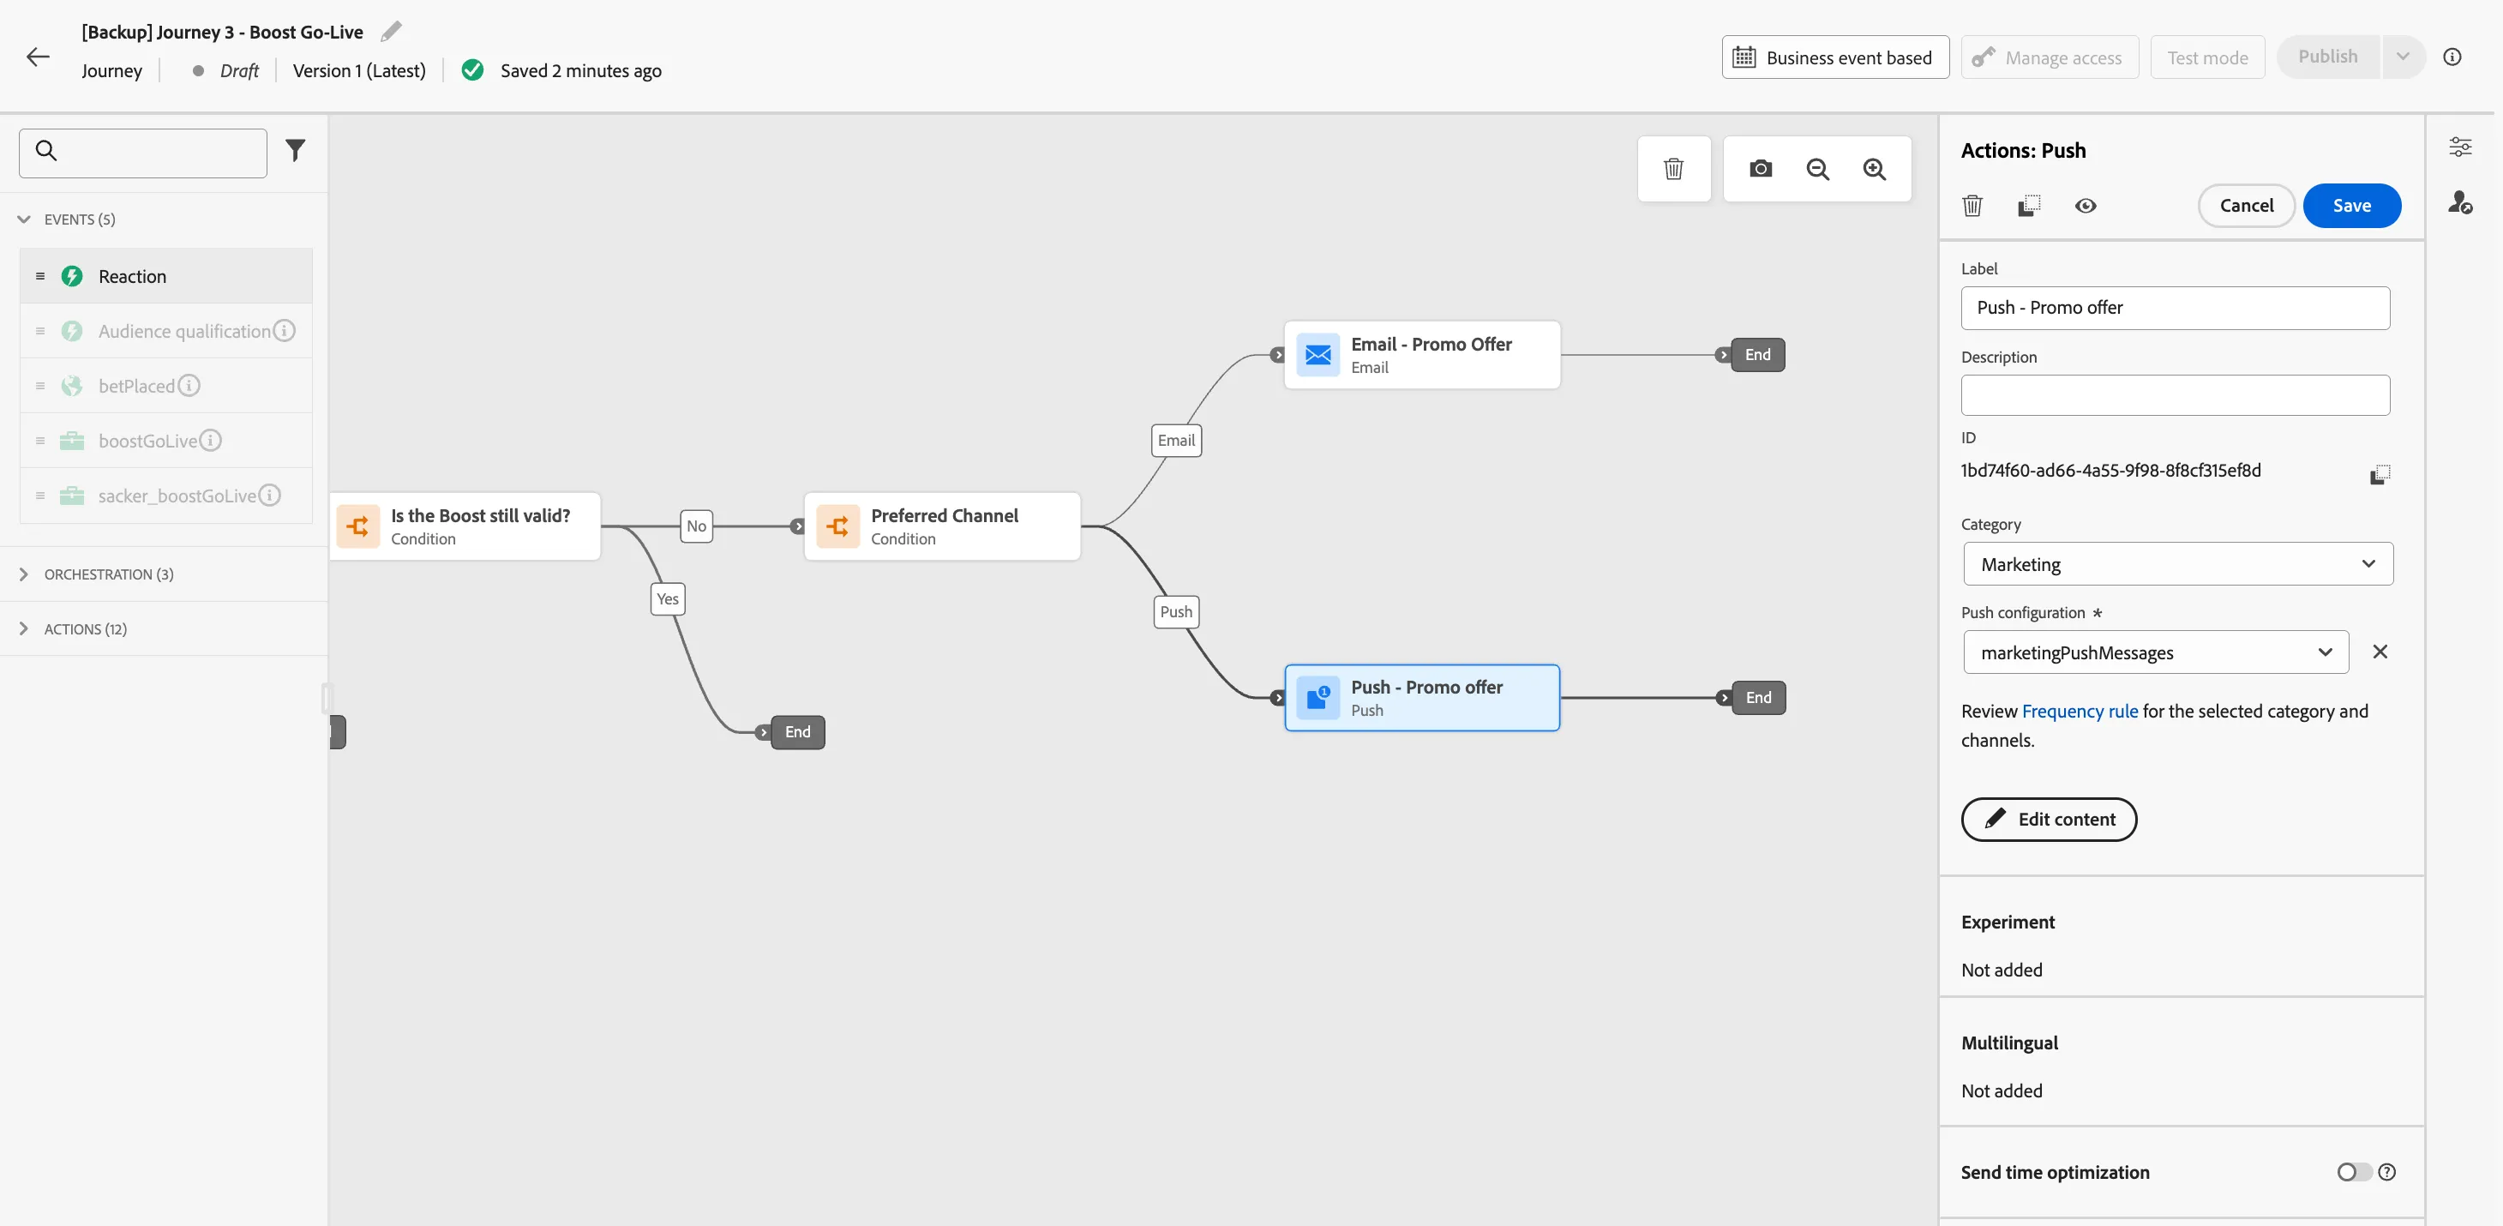Open the Publish options dropdown arrow
Screen dimensions: 2503x1226
[2402, 57]
